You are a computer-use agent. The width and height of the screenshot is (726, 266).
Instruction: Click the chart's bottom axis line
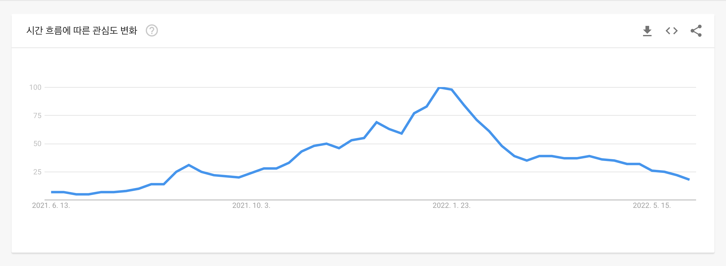[x=370, y=200]
